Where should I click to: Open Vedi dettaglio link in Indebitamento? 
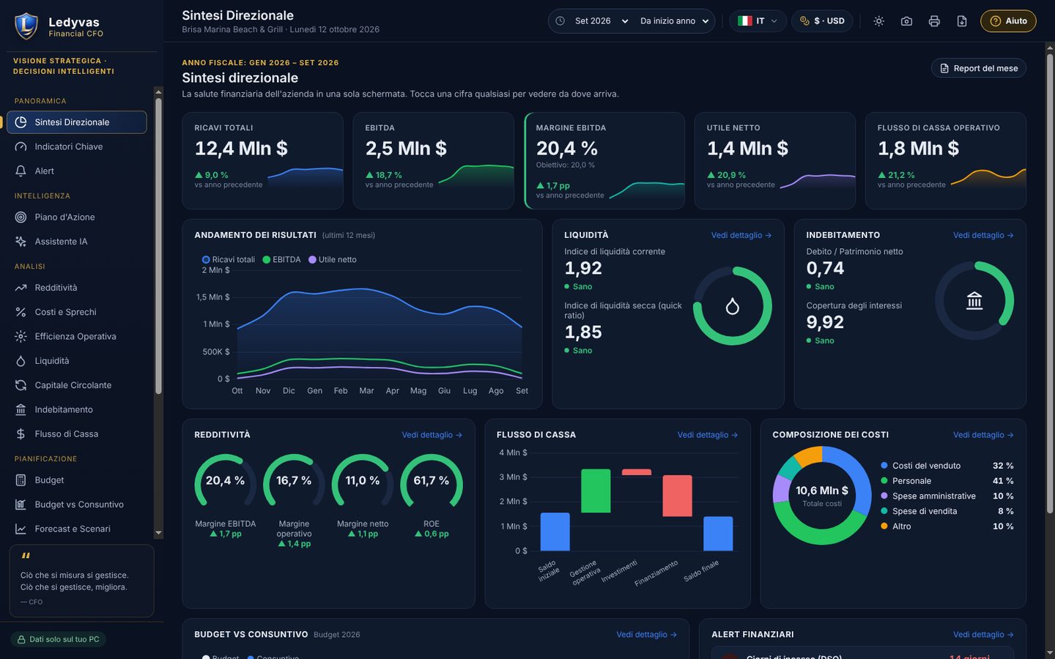(x=983, y=235)
